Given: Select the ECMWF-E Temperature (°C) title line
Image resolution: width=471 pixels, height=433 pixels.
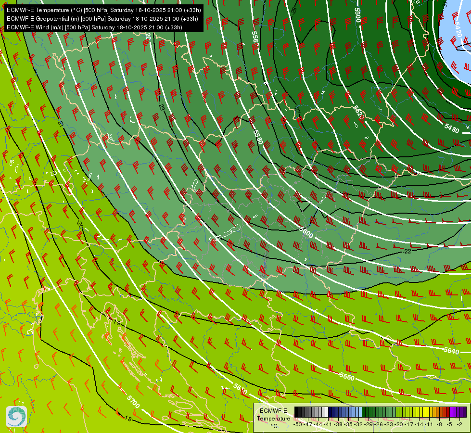Looking at the screenshot, I should (103, 10).
